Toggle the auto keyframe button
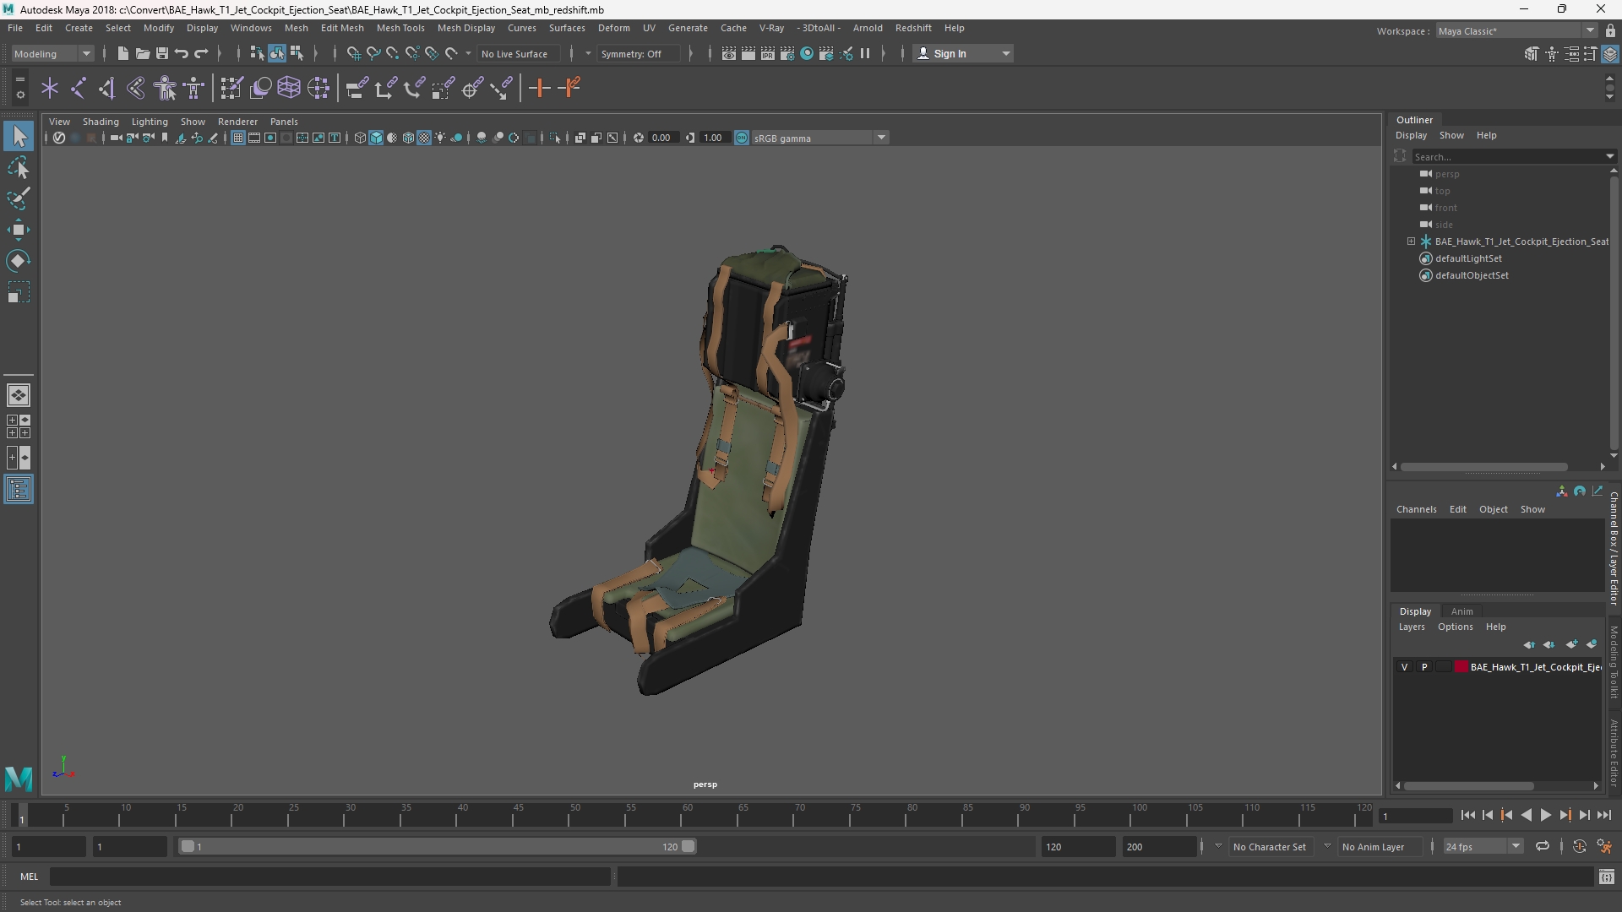This screenshot has width=1622, height=912. (x=1579, y=846)
